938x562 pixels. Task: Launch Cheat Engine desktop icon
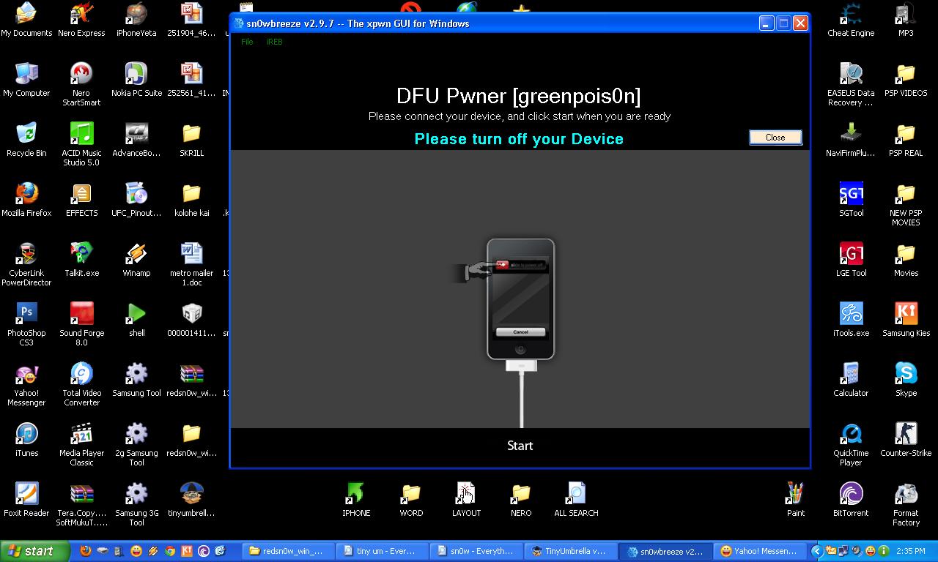850,20
